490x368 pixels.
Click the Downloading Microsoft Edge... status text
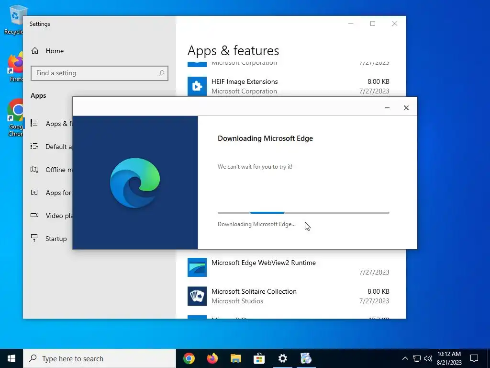256,224
